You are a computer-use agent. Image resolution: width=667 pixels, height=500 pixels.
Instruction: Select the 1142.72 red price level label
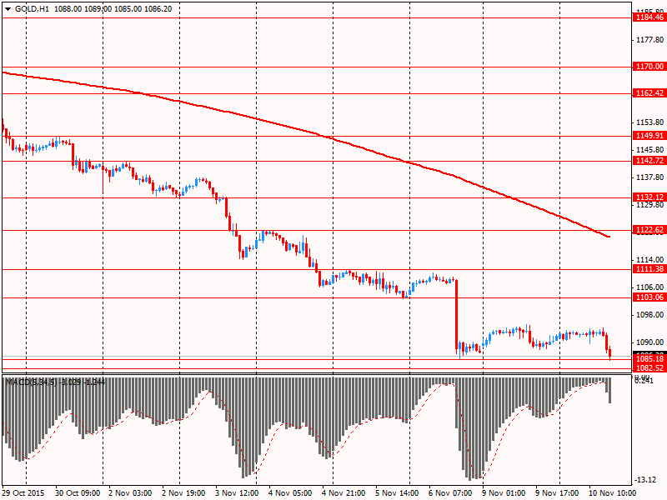pyautogui.click(x=649, y=161)
